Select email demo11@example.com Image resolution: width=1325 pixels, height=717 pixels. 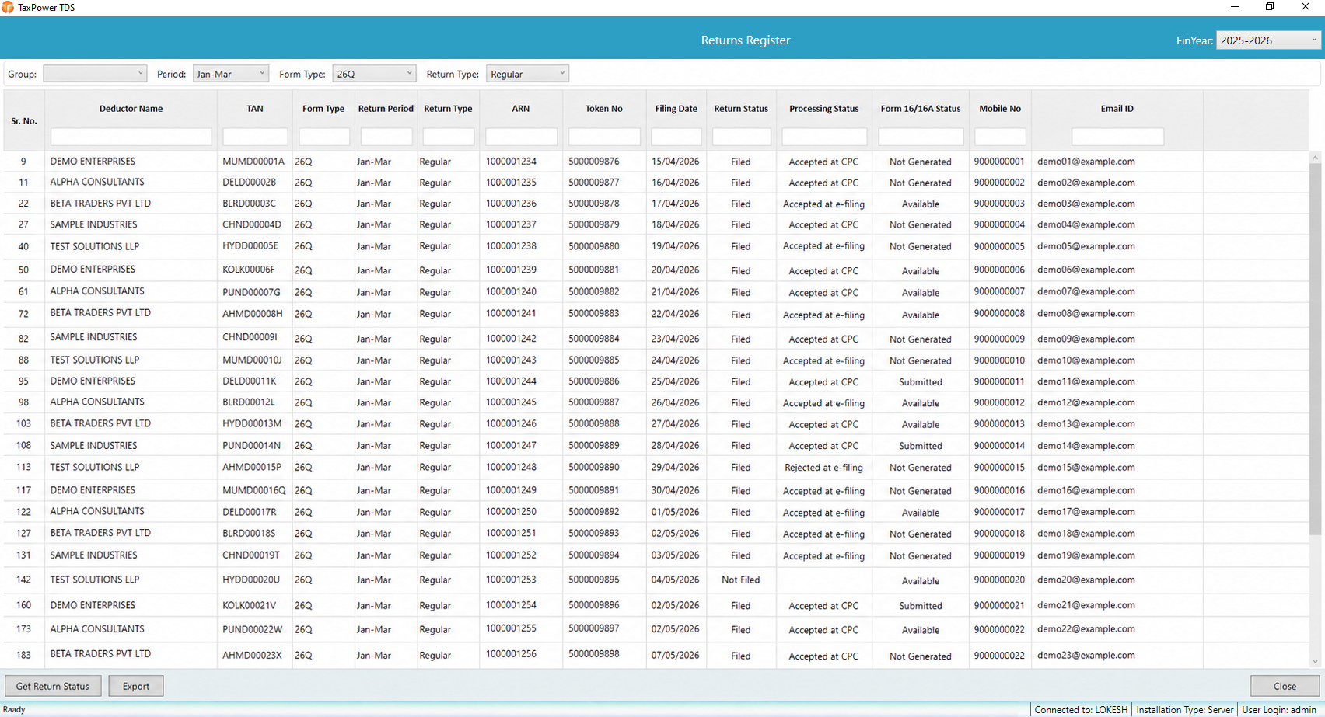click(1086, 381)
